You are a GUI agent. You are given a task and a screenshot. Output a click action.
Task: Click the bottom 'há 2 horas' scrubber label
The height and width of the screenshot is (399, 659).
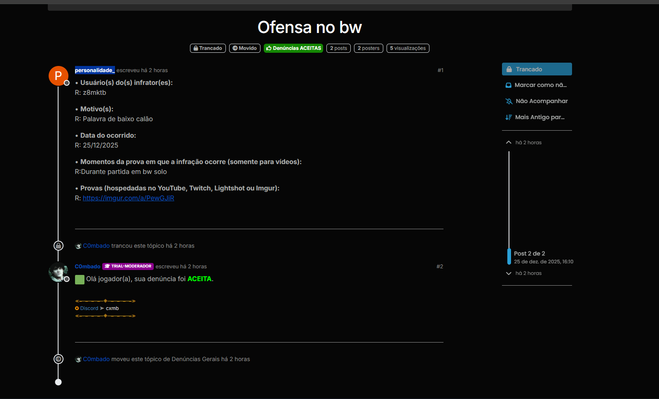tap(528, 273)
